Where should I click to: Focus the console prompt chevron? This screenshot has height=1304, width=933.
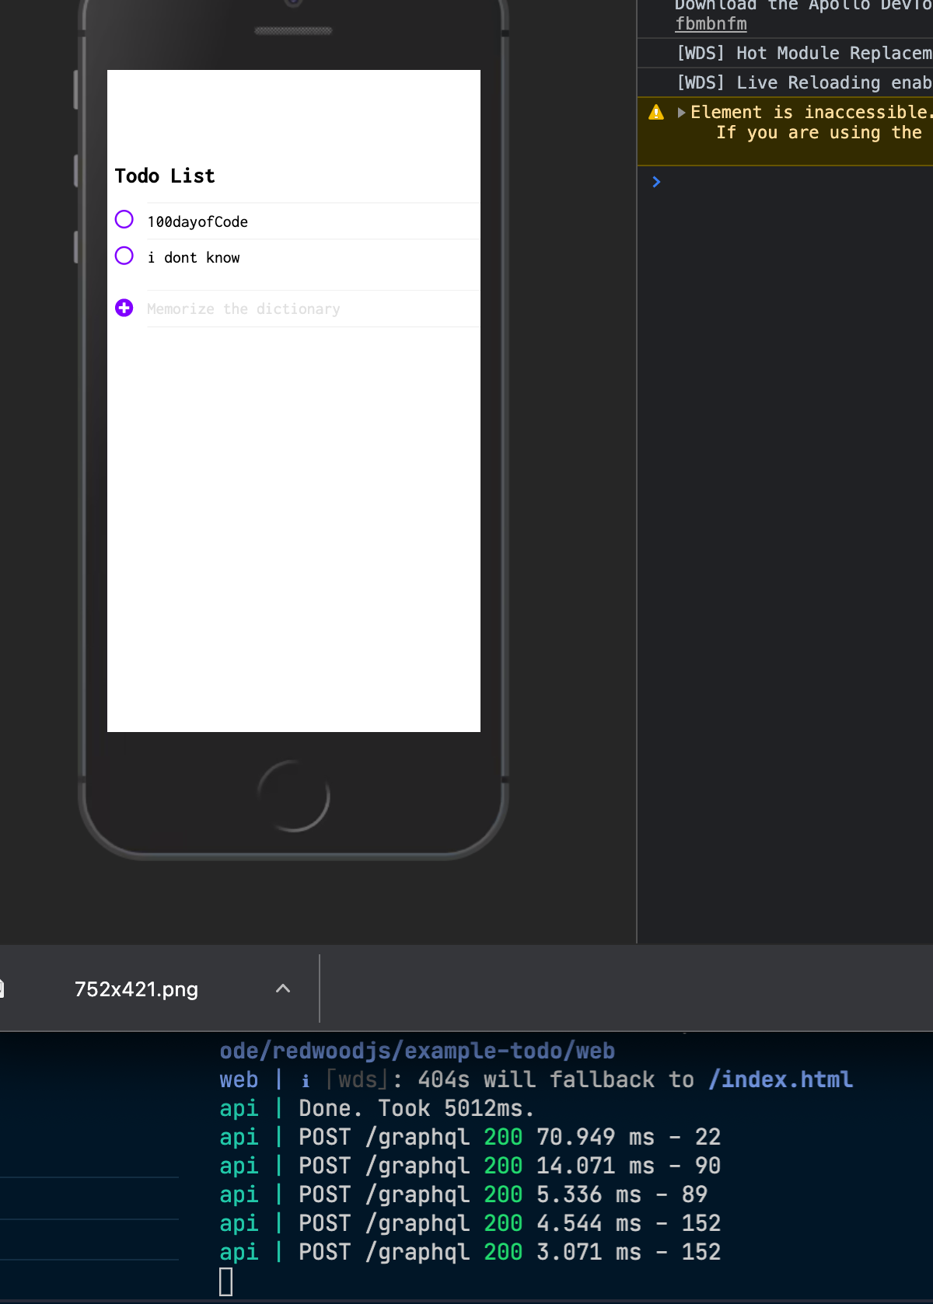click(x=656, y=182)
